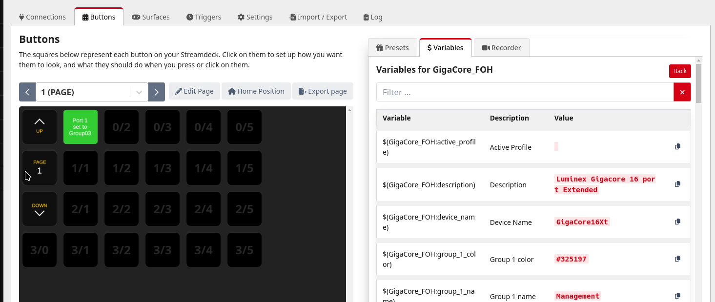Clear the filter with the red X

682,92
